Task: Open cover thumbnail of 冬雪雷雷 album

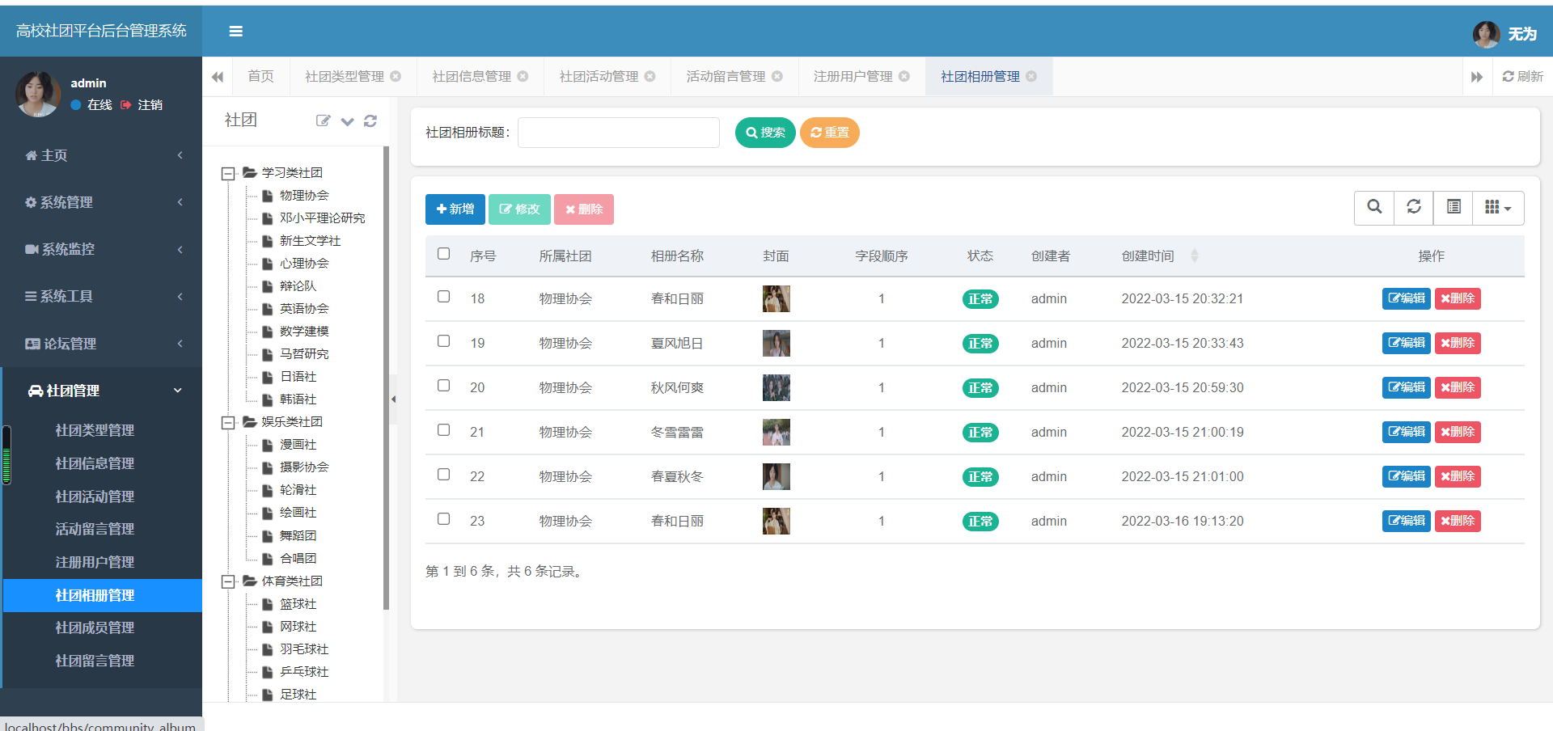Action: click(776, 432)
